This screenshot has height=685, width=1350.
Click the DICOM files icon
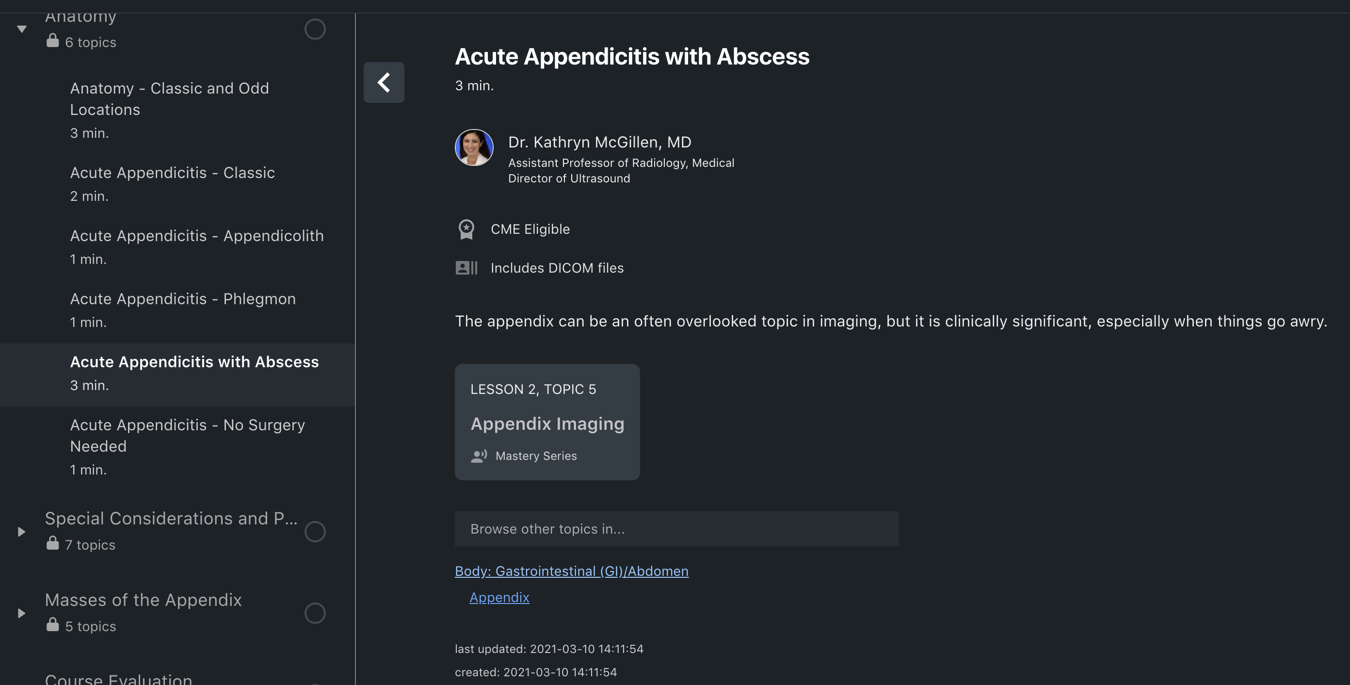click(466, 267)
